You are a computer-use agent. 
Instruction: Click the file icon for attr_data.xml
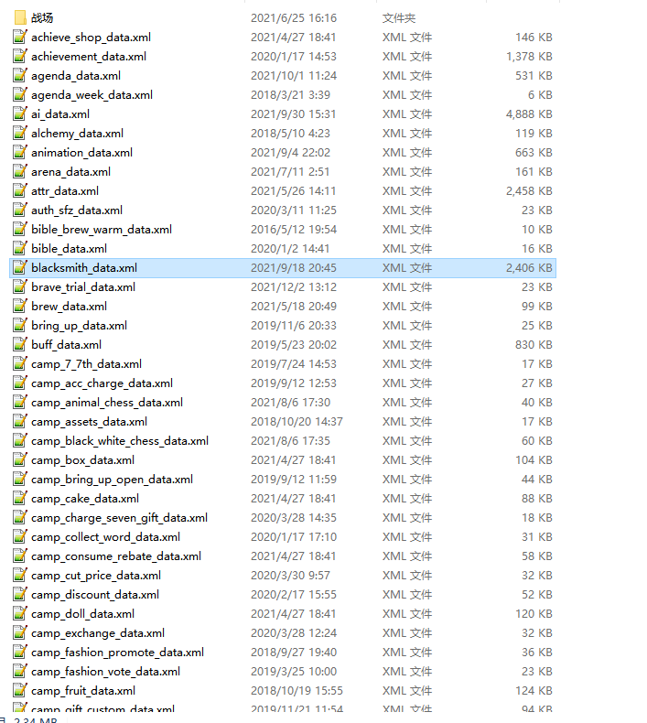point(20,191)
